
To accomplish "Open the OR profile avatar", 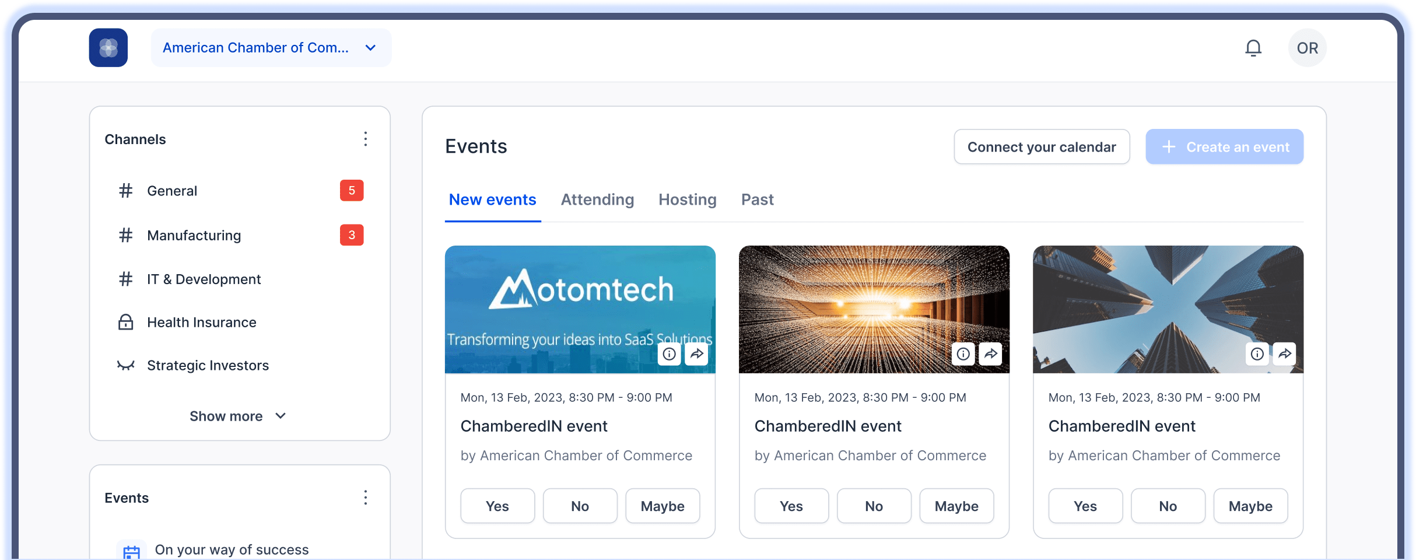I will (1307, 48).
